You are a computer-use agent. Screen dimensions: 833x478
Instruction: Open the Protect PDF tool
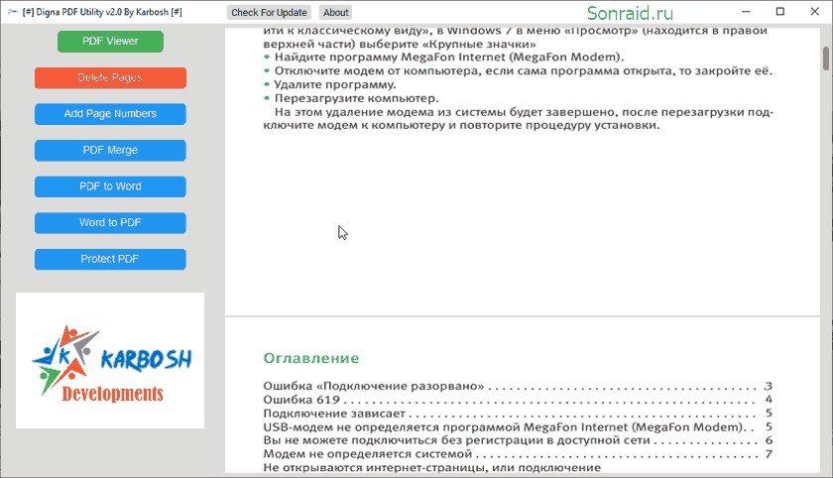point(110,259)
